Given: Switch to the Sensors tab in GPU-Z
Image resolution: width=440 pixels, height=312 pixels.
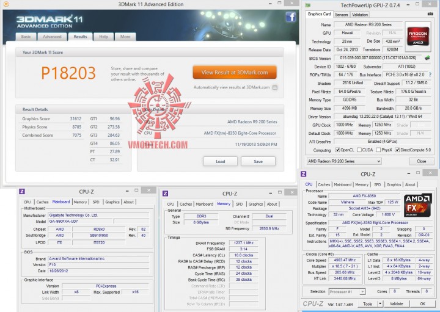Looking at the screenshot, I should [341, 15].
